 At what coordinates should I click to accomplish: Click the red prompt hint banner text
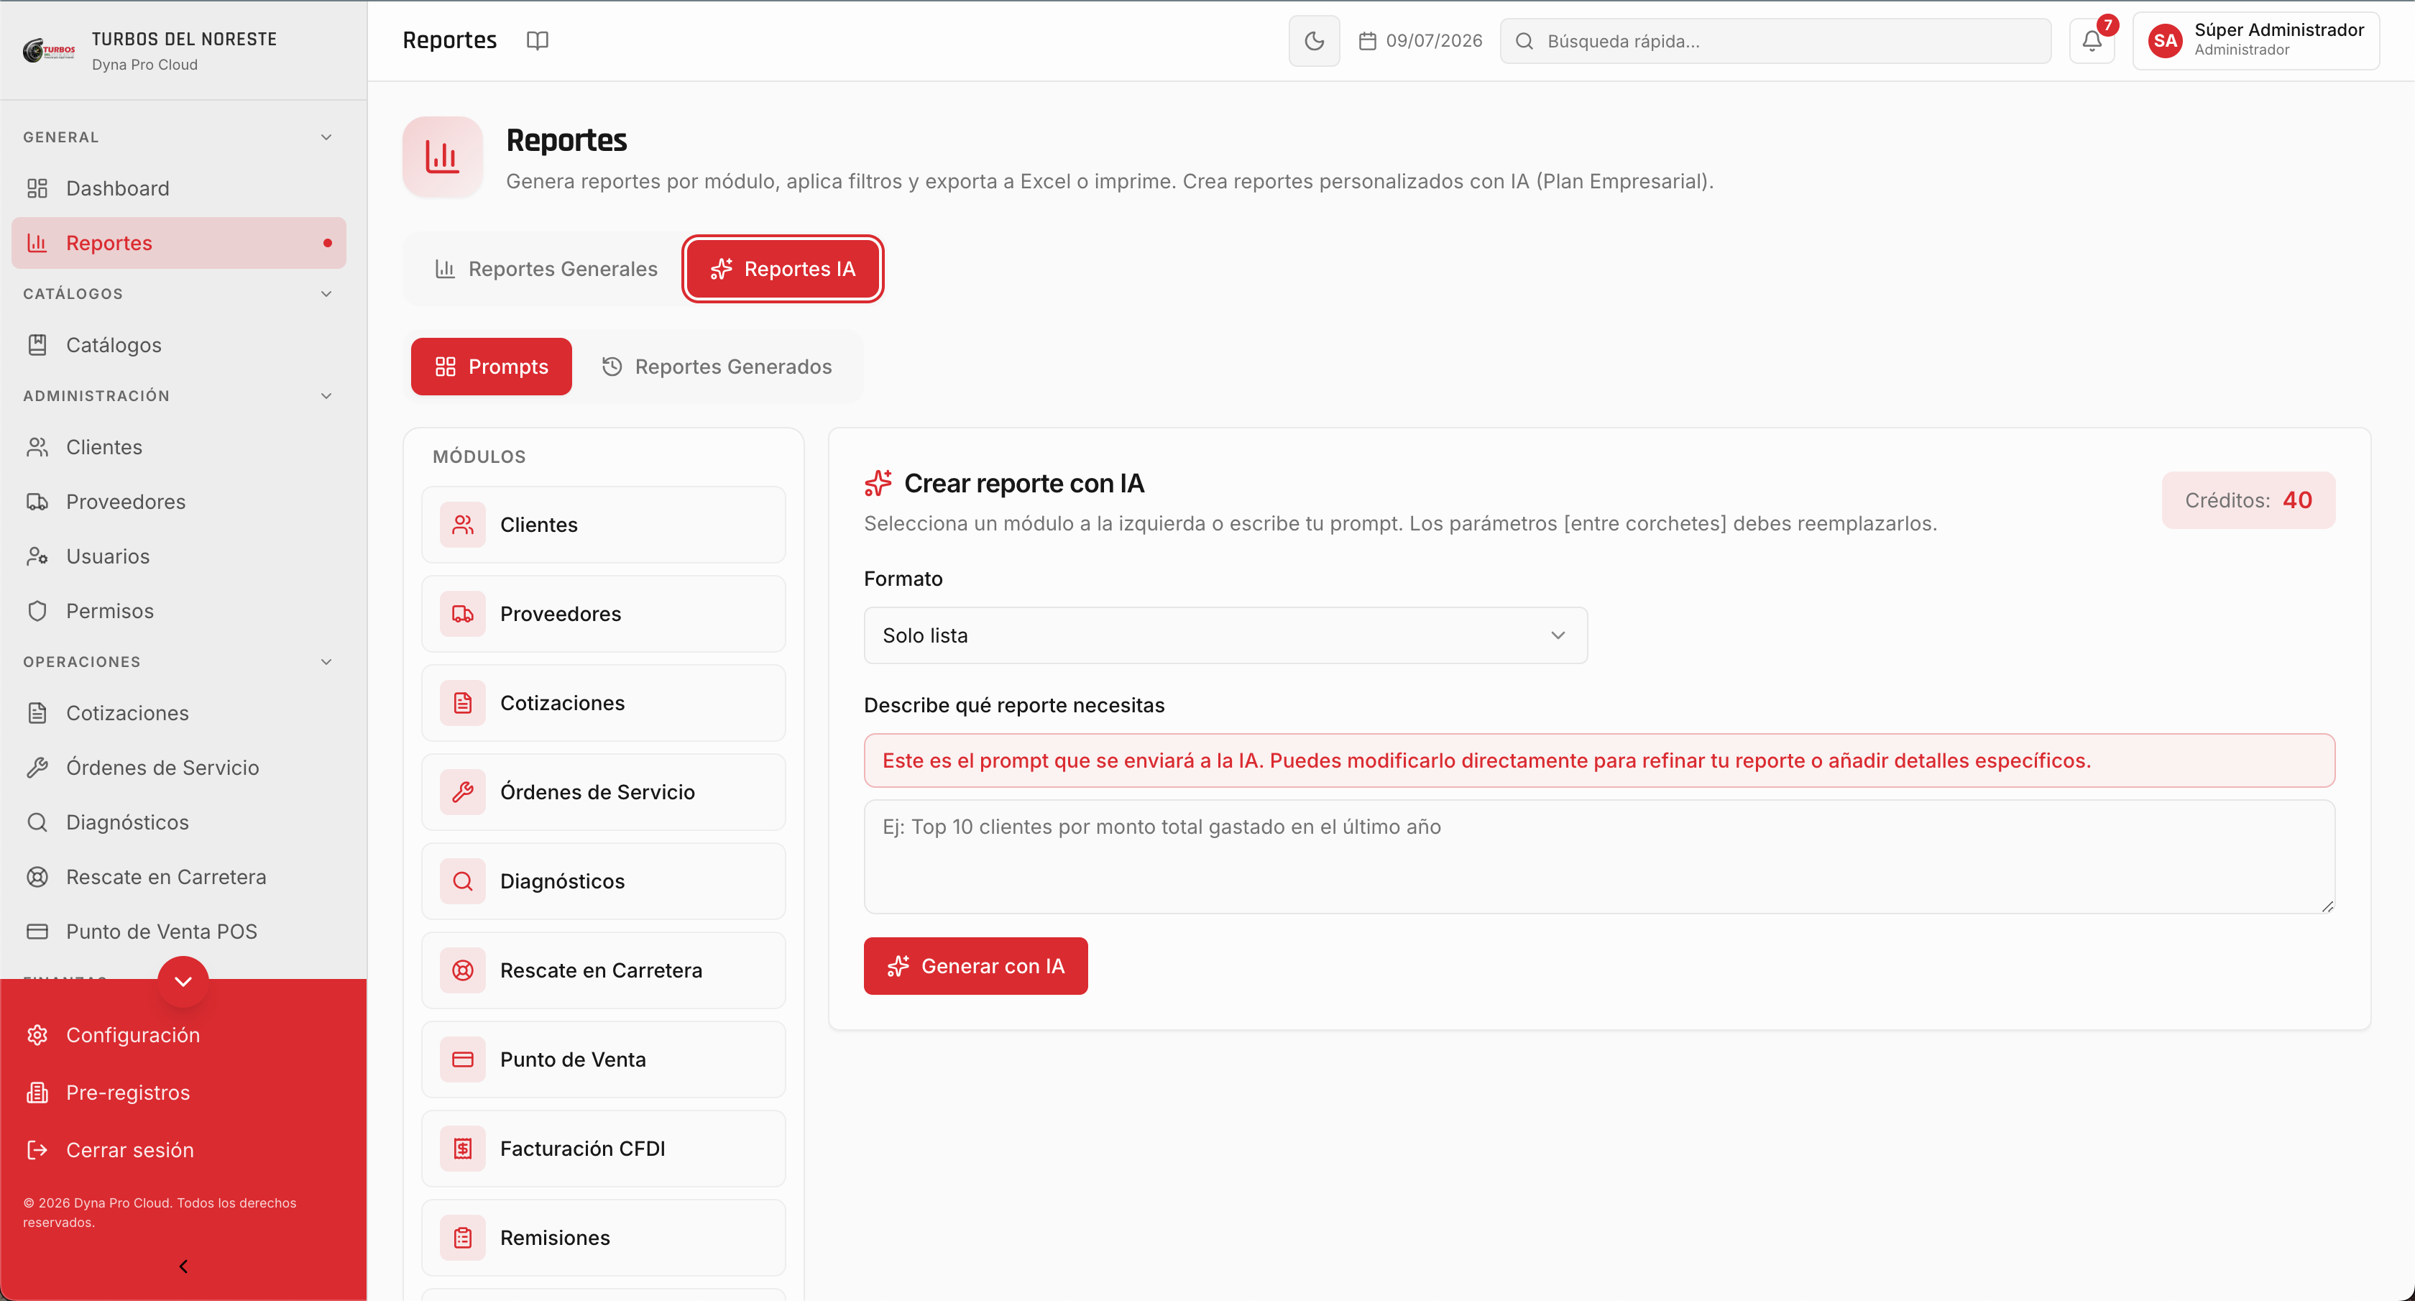pyautogui.click(x=1486, y=760)
